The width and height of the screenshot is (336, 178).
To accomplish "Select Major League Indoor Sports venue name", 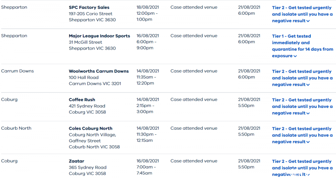I will tap(100, 36).
